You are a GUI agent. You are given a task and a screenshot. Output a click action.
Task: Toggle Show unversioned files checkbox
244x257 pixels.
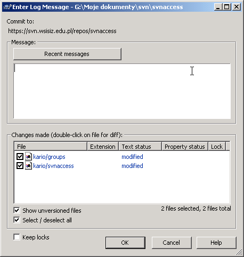17,211
